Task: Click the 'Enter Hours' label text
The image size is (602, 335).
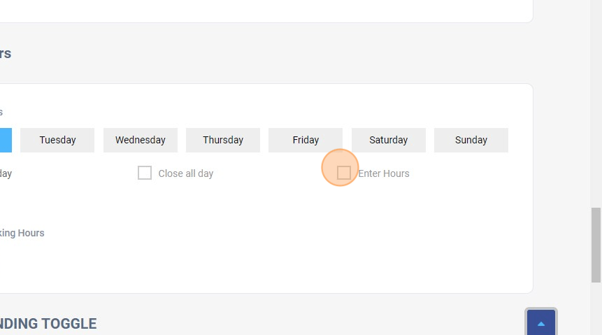Action: pyautogui.click(x=384, y=173)
